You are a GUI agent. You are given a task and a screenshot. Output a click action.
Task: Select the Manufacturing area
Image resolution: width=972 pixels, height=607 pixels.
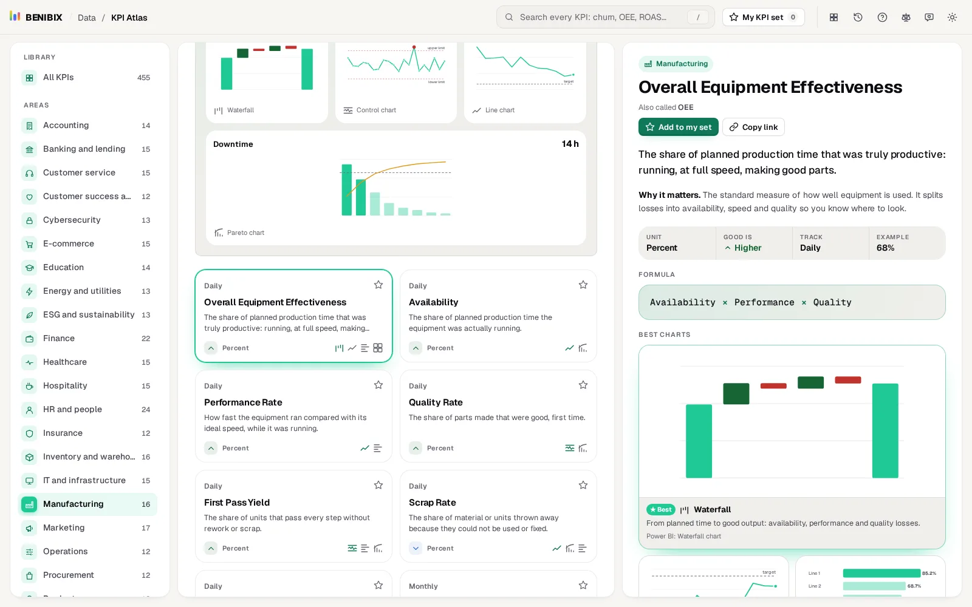tap(87, 504)
